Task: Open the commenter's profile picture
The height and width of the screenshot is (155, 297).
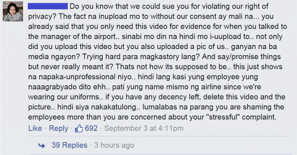Action: pyautogui.click(x=13, y=11)
